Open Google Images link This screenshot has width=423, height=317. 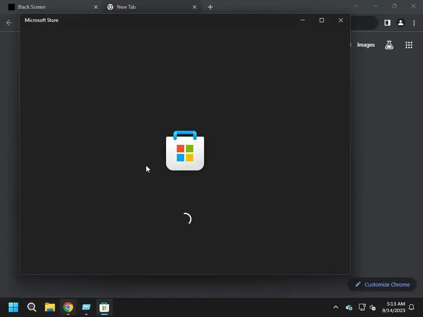366,45
